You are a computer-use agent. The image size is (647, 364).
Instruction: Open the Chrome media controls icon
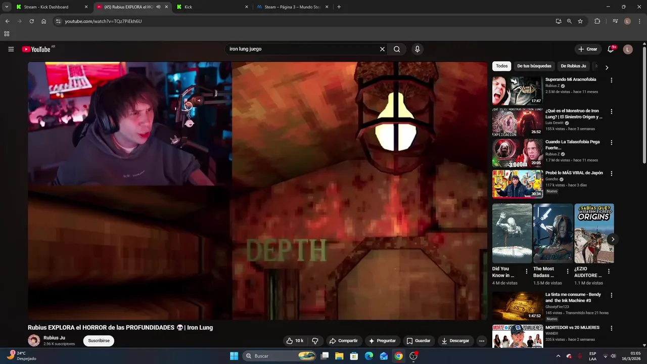tap(615, 21)
